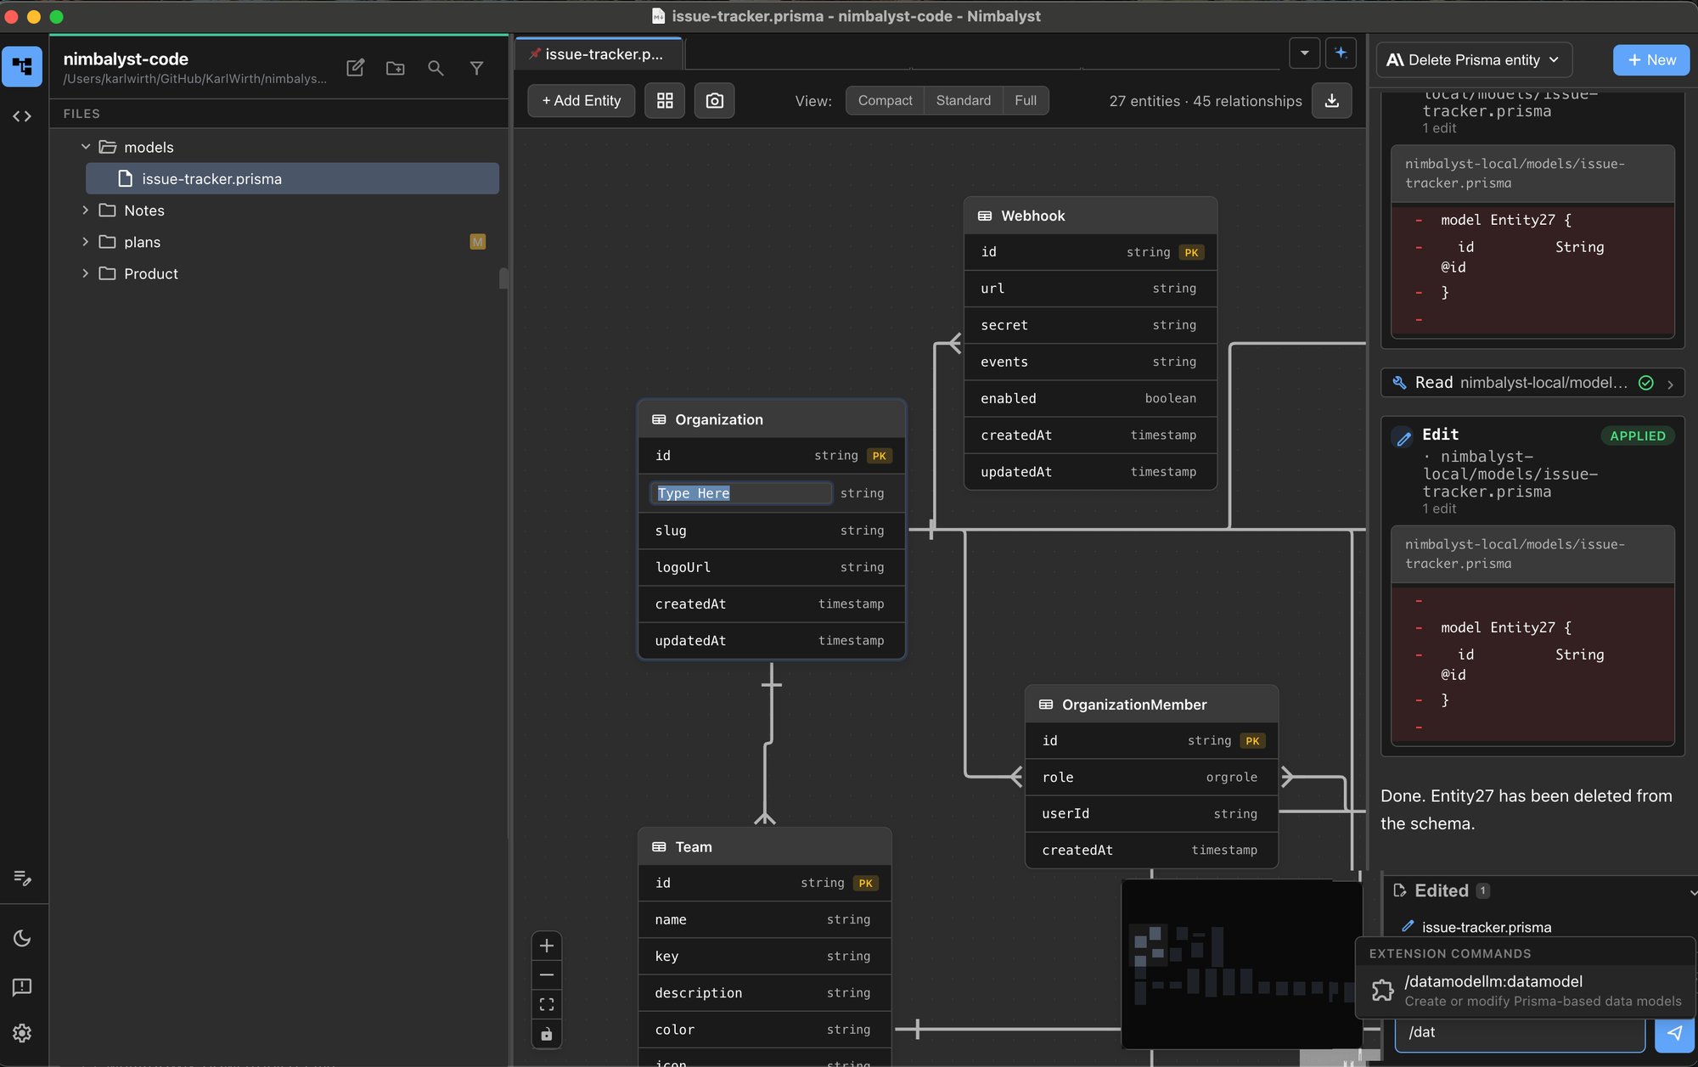Enable Compact view mode
The image size is (1698, 1067).
coord(884,100)
